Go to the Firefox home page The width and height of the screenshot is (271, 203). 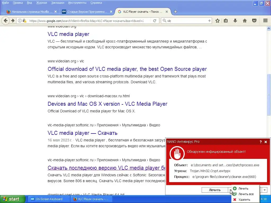coord(245,21)
